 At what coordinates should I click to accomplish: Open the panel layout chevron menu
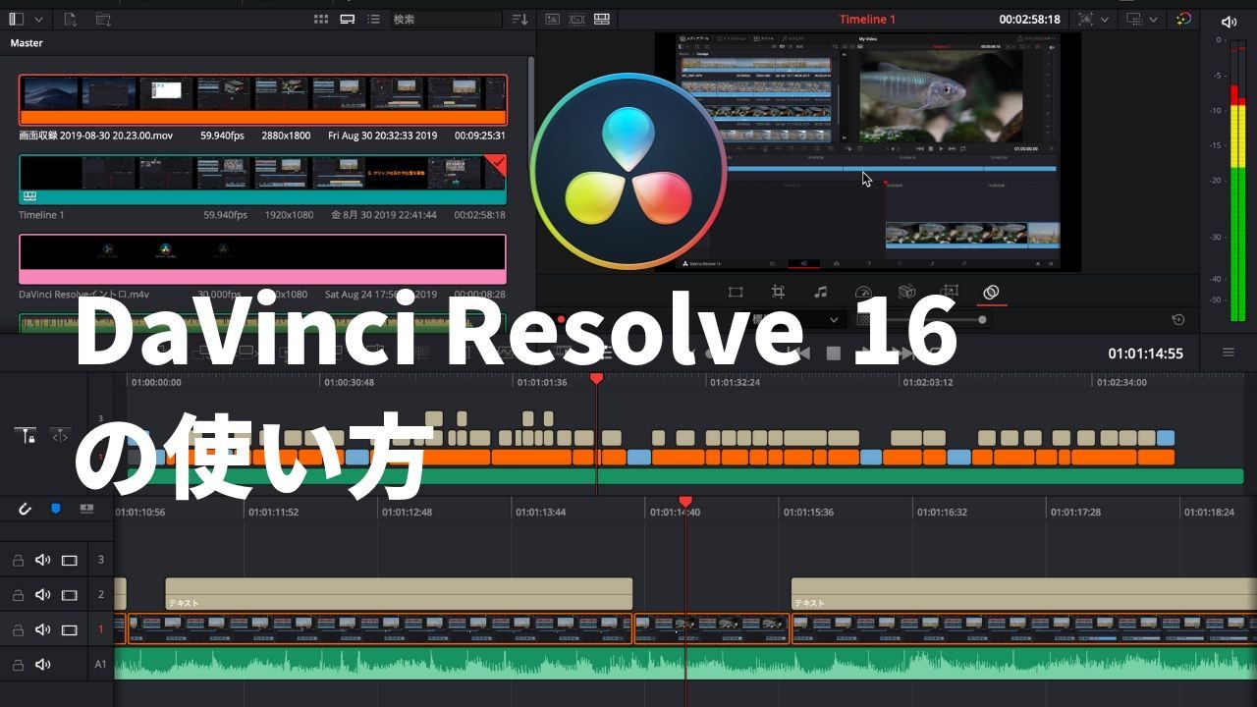point(39,19)
